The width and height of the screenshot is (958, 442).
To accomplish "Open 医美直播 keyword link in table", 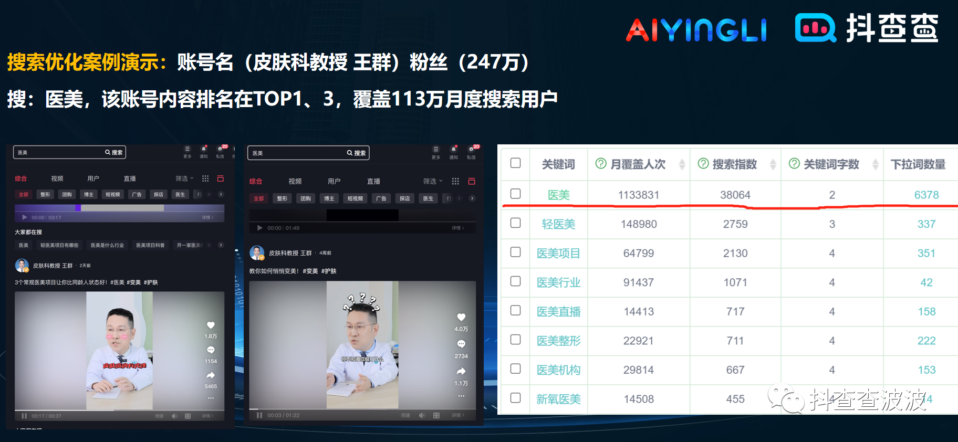I will [558, 312].
